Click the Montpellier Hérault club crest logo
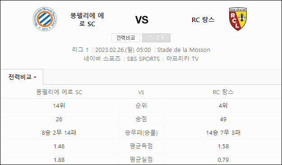282x165 pixels. click(45, 19)
